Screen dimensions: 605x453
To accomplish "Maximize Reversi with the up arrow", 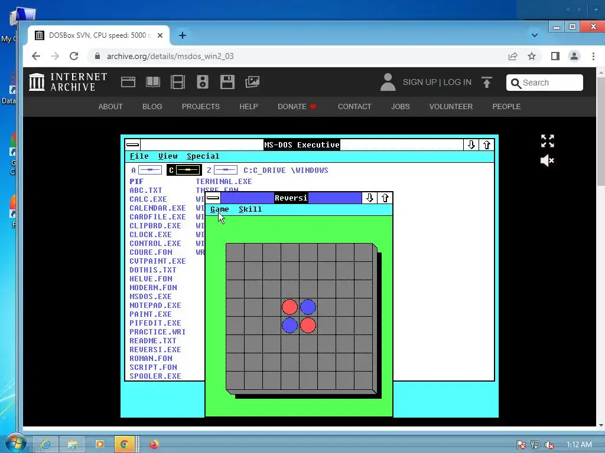I will click(x=385, y=198).
